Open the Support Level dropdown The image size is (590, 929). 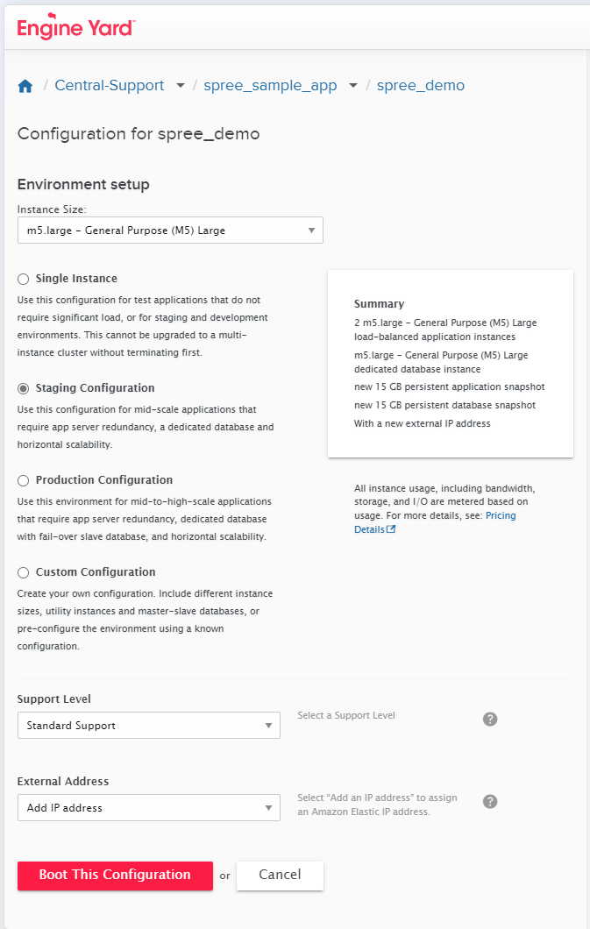(148, 726)
